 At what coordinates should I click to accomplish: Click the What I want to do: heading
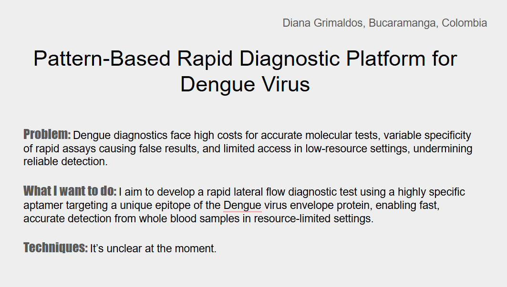pos(70,191)
